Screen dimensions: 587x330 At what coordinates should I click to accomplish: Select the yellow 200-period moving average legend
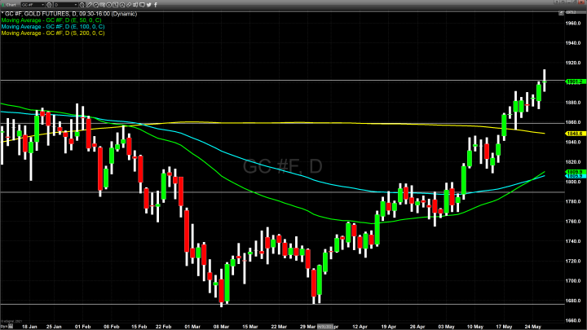(x=51, y=31)
